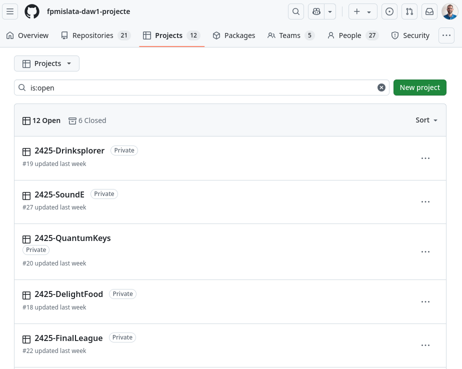Clear the search filter with X

pos(381,87)
